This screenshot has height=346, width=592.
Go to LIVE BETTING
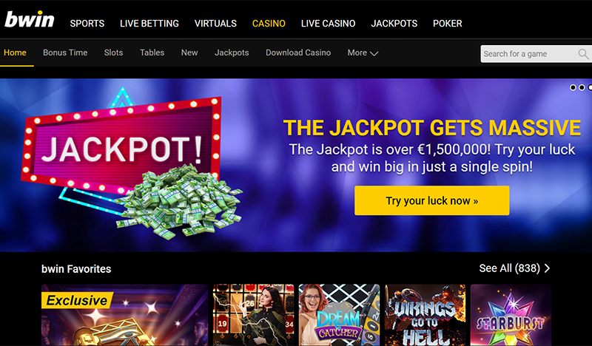pyautogui.click(x=149, y=24)
